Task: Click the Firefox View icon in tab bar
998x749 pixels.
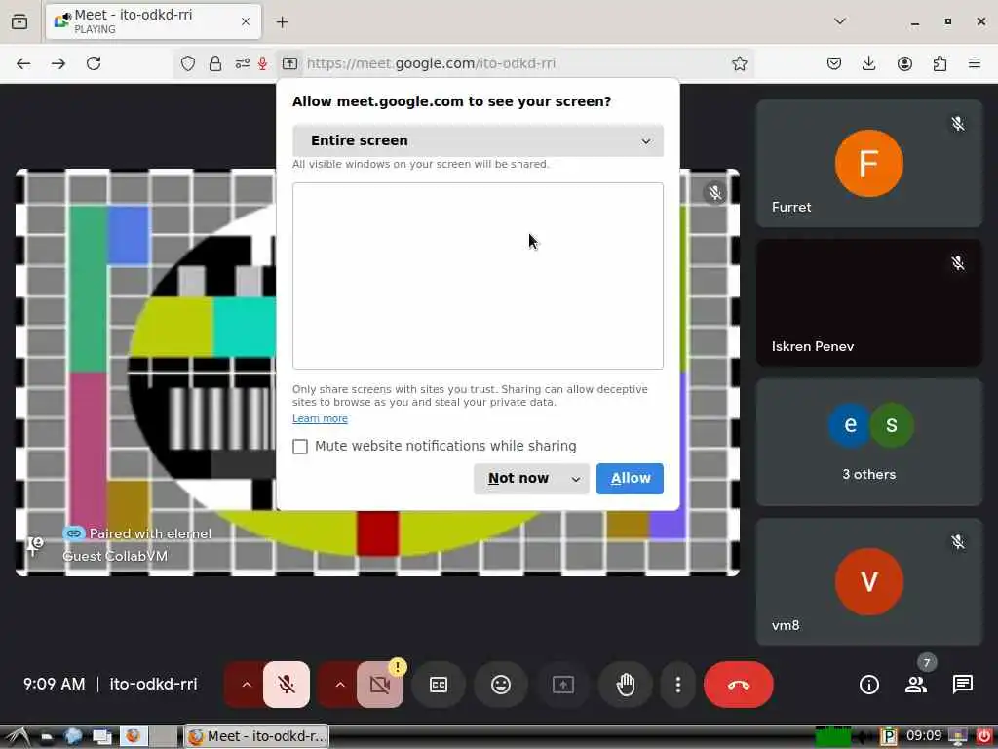Action: [x=19, y=21]
